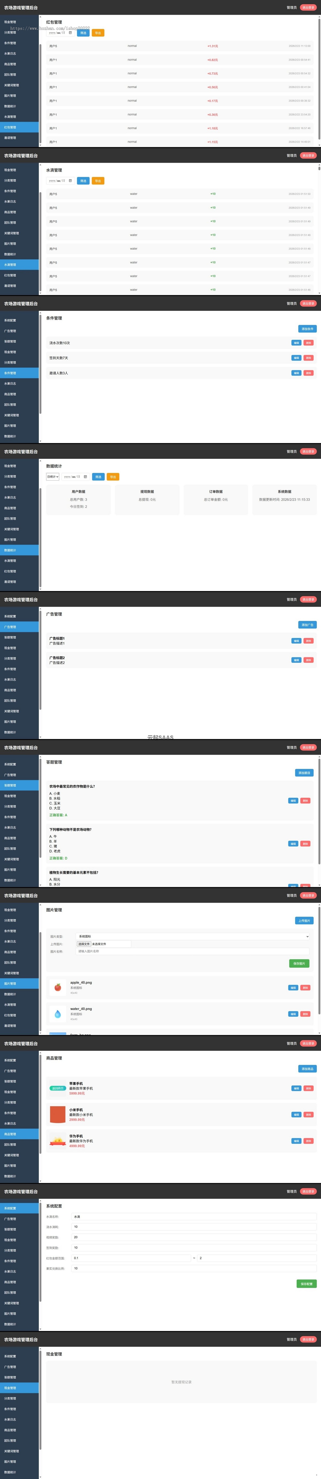
Task: Click 筛选 button on the 红包管理 page
Action: 83,33
